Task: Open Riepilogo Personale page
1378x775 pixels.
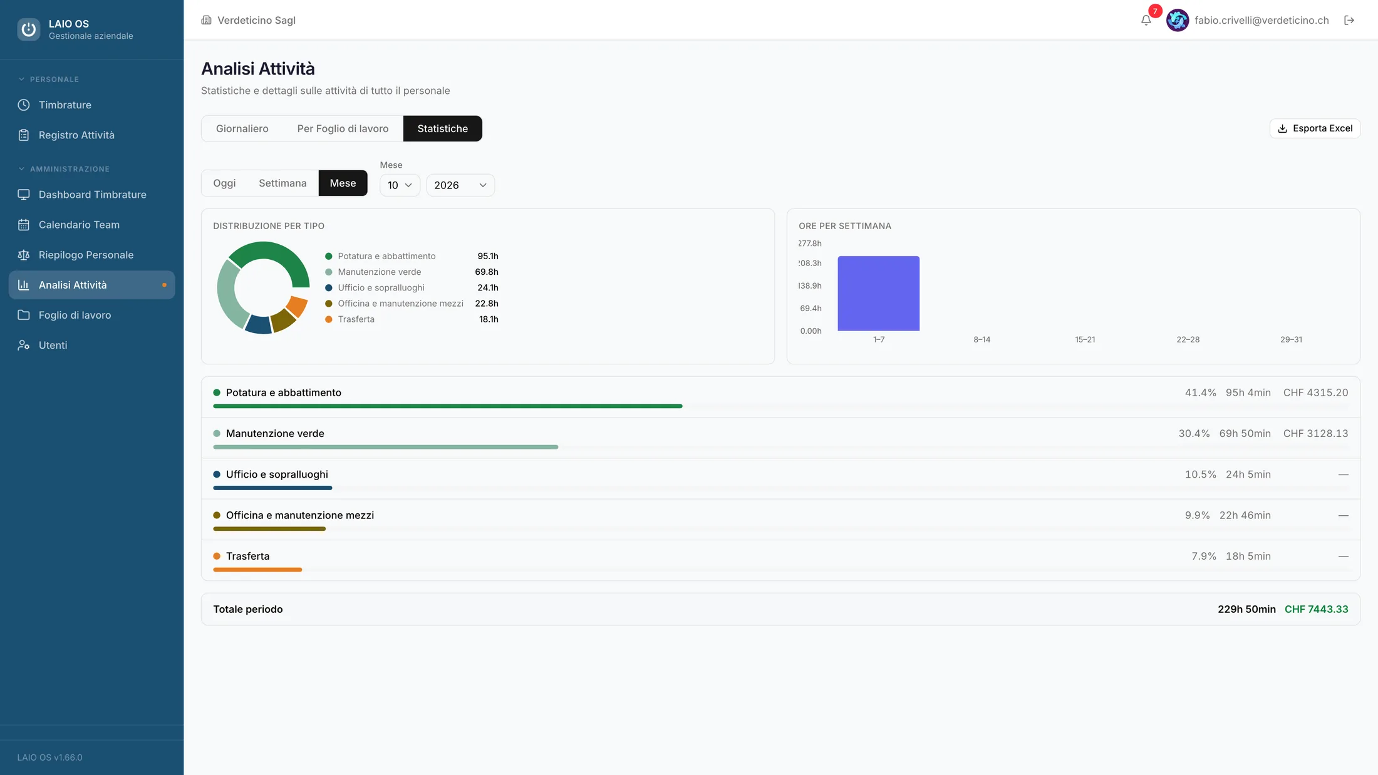Action: [x=91, y=255]
